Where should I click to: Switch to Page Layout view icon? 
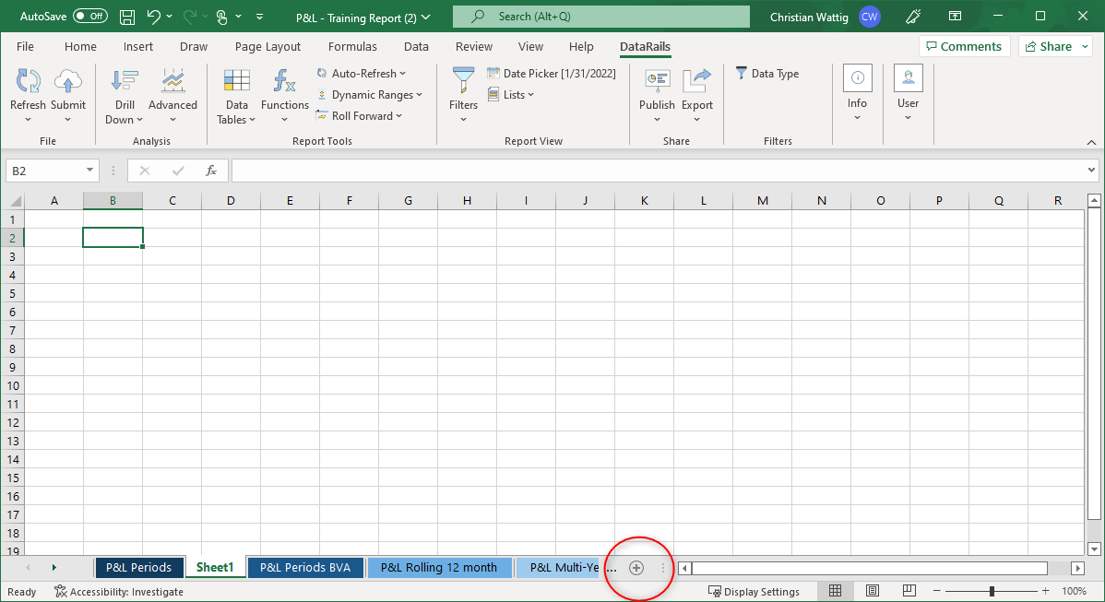pos(873,591)
